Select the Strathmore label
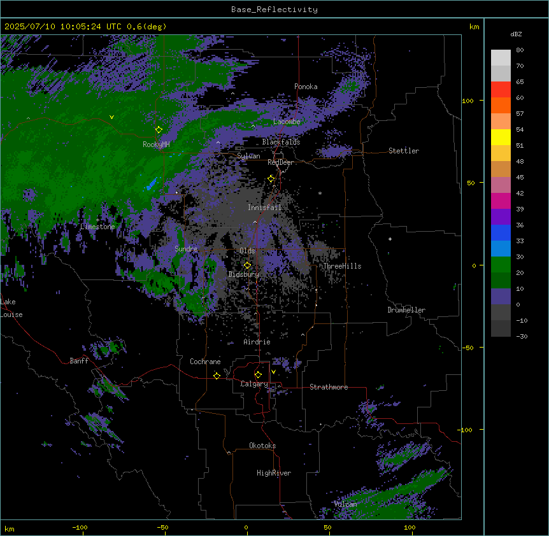 (329, 387)
